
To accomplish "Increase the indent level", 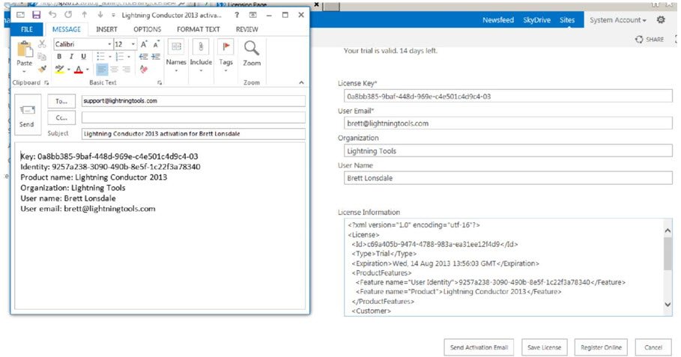I will coord(156,56).
